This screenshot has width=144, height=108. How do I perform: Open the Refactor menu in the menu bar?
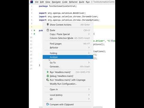click(73, 2)
